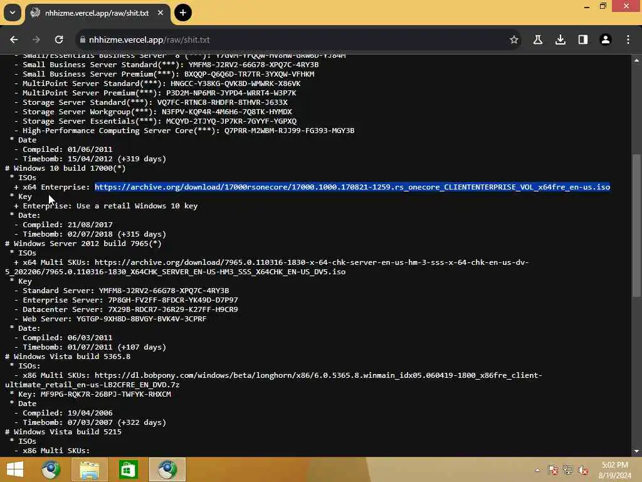The height and width of the screenshot is (482, 642).
Task: Click High-Performance Computing Server Core key line
Action: coord(184,131)
